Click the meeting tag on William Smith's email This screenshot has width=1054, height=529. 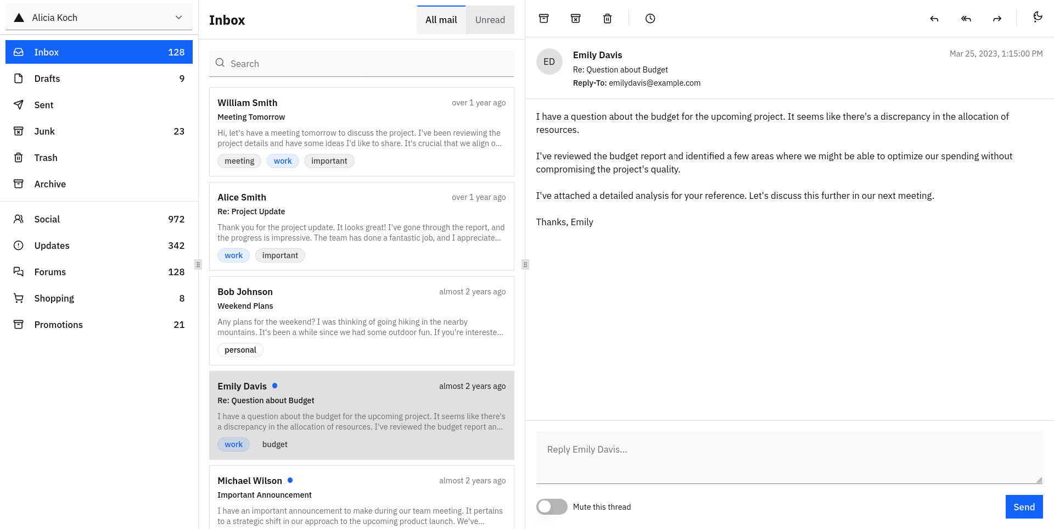point(239,161)
